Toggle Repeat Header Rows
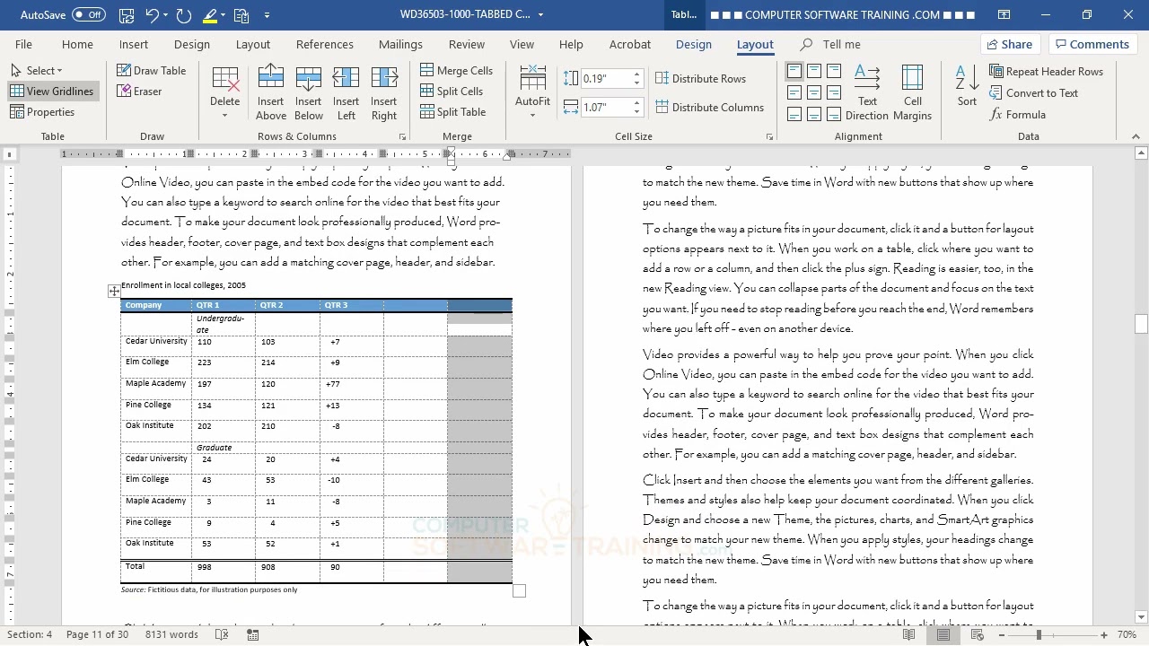Image resolution: width=1149 pixels, height=646 pixels. coord(1047,72)
